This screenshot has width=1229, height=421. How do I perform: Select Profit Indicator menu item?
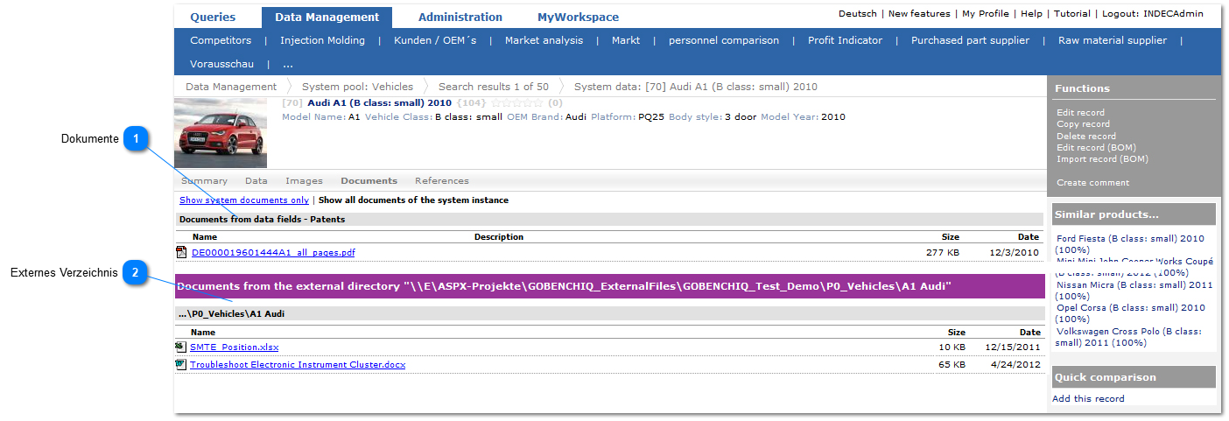coord(845,40)
